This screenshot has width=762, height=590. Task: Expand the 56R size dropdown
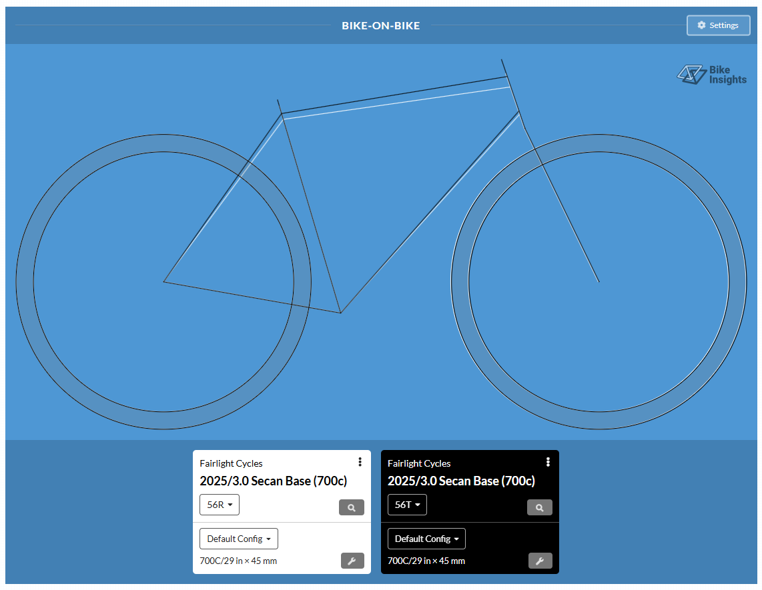click(220, 505)
